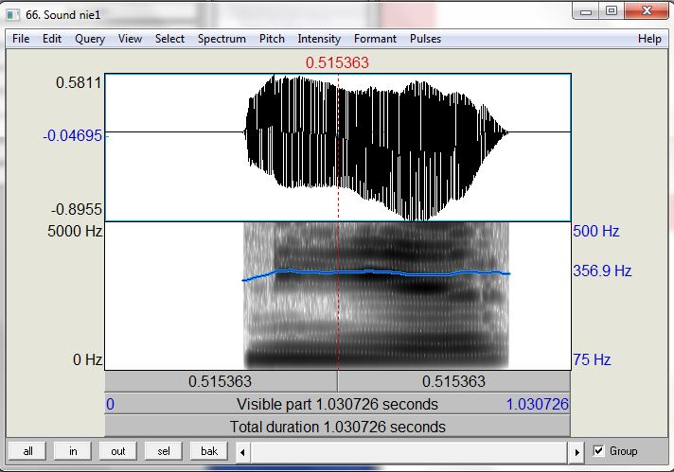Open the File menu

click(21, 39)
